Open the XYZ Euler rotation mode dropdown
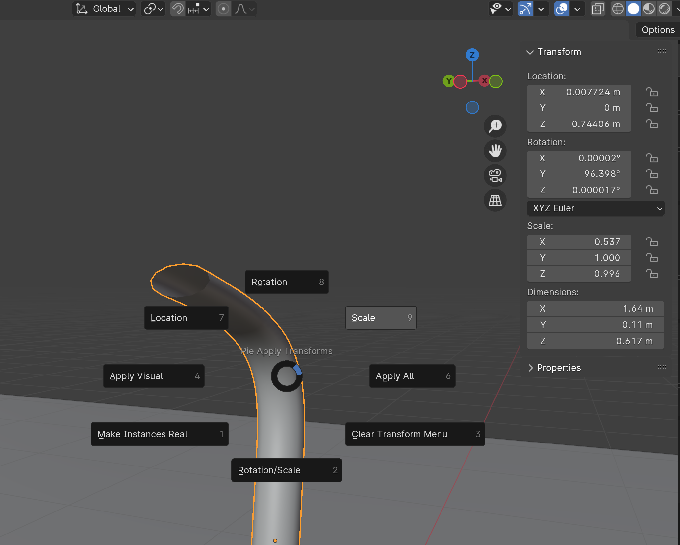 tap(595, 208)
